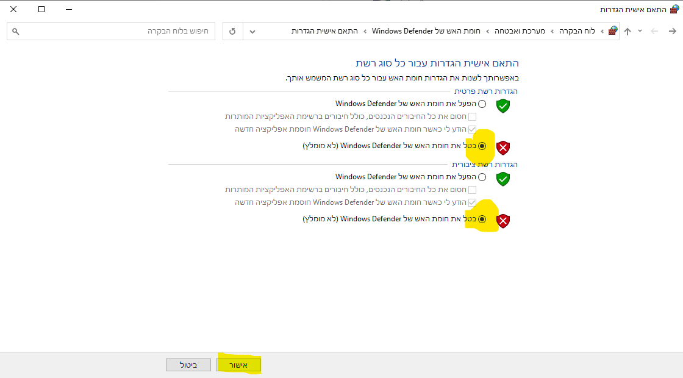Open recent locations dropdown next to up arrow

tap(640, 31)
